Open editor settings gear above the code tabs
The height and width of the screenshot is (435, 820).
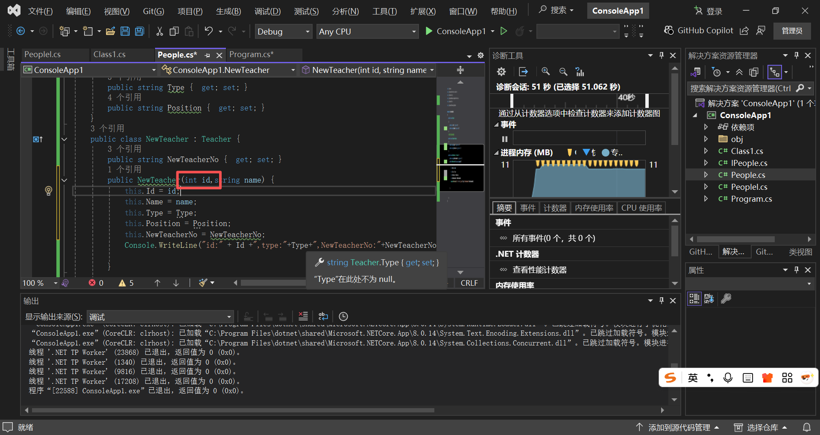coord(480,55)
